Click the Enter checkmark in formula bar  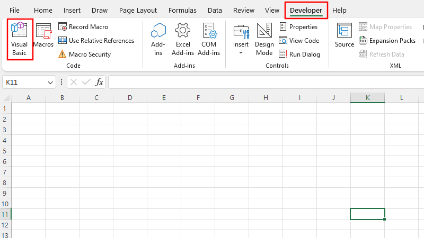point(86,82)
